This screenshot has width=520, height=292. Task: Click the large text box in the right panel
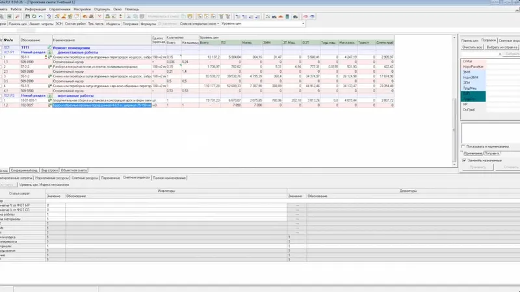coord(491,133)
